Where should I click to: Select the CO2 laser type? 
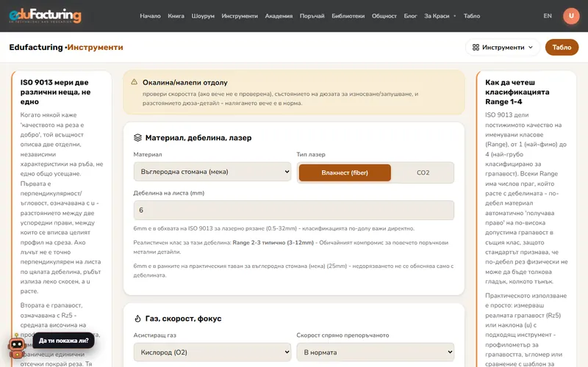423,172
